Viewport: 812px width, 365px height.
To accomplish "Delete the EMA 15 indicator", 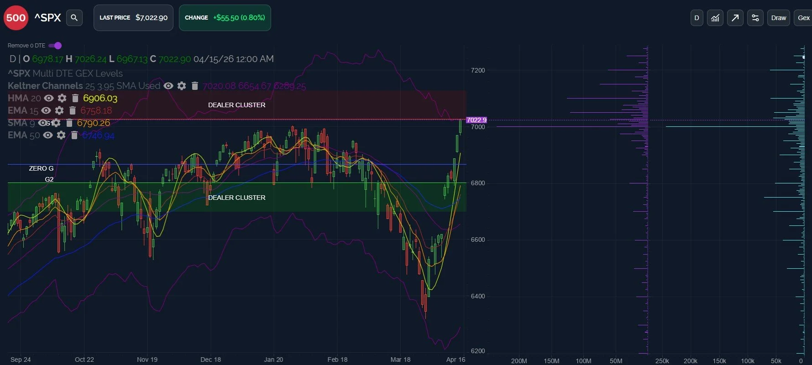I will 73,110.
